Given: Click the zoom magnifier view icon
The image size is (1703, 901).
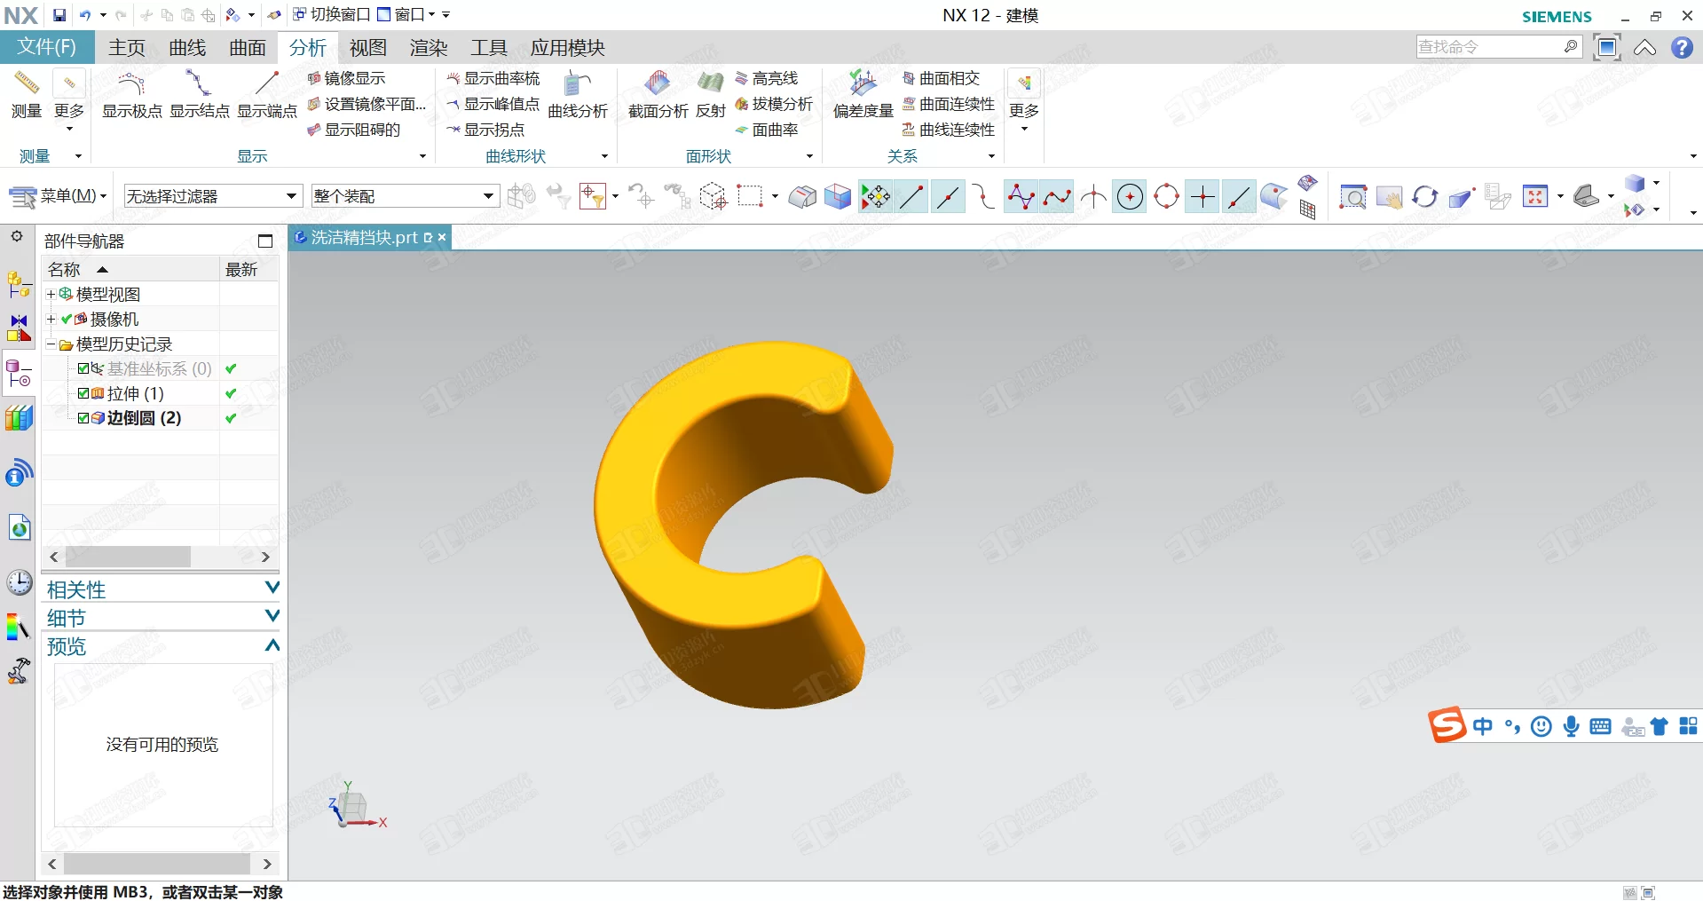Looking at the screenshot, I should [x=1352, y=196].
